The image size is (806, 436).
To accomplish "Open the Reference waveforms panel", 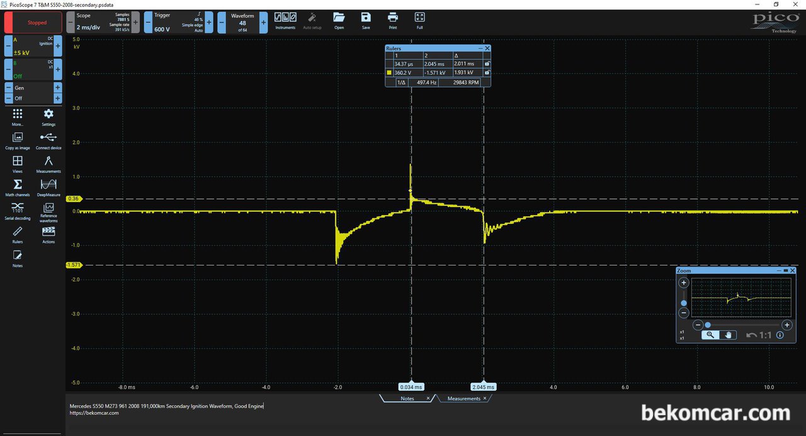I will [x=48, y=210].
